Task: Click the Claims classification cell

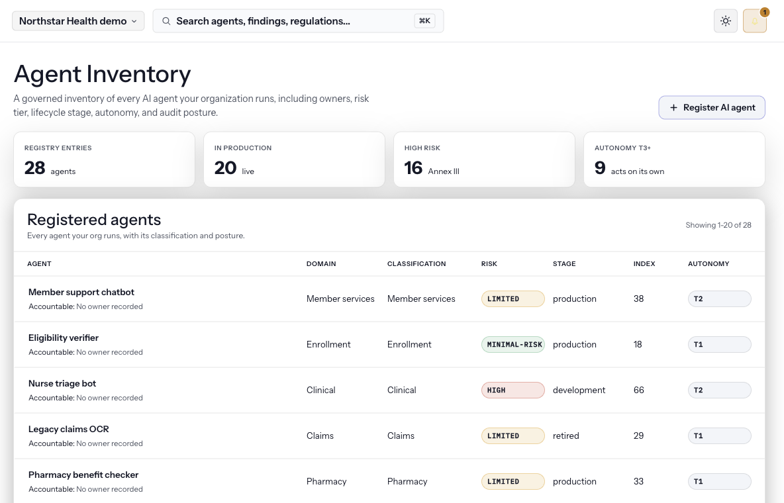Action: coord(401,436)
